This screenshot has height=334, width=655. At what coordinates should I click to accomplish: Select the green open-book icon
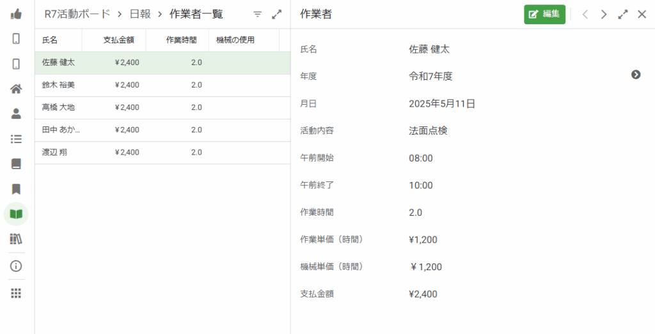(16, 214)
